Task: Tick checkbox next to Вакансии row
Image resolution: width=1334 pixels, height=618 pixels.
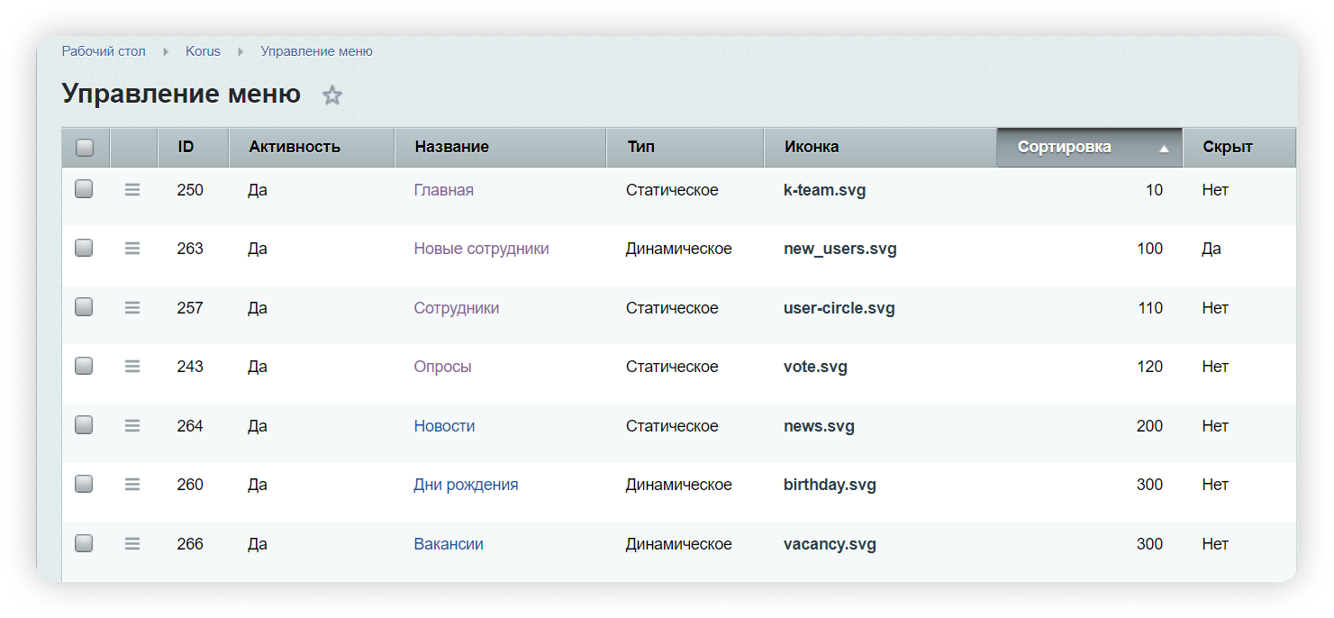Action: click(x=84, y=543)
